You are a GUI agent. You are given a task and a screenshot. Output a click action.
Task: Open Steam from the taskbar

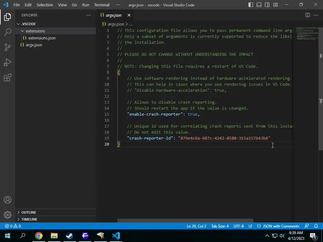[x=69, y=236]
